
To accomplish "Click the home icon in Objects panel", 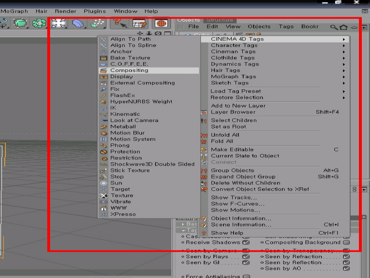I will click(x=344, y=27).
